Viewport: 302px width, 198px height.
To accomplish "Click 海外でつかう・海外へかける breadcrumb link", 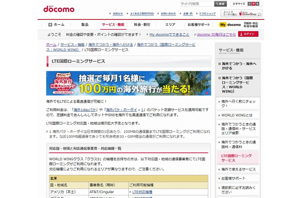I will (111, 45).
